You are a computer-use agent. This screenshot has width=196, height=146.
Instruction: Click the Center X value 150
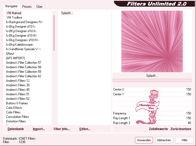(x=189, y=89)
